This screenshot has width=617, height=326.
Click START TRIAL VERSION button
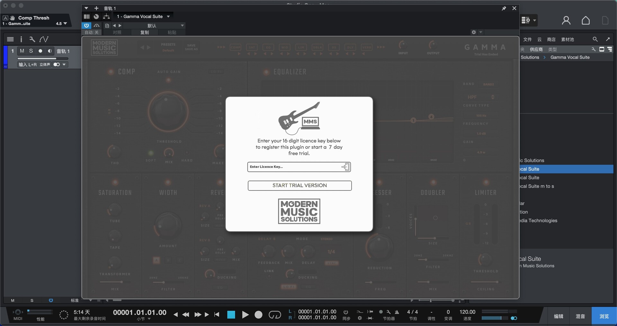click(x=300, y=185)
